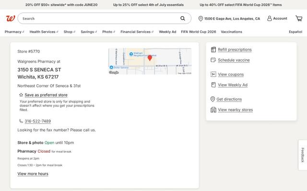
Task: Click the View nearby stores building icon
Action: tap(213, 110)
